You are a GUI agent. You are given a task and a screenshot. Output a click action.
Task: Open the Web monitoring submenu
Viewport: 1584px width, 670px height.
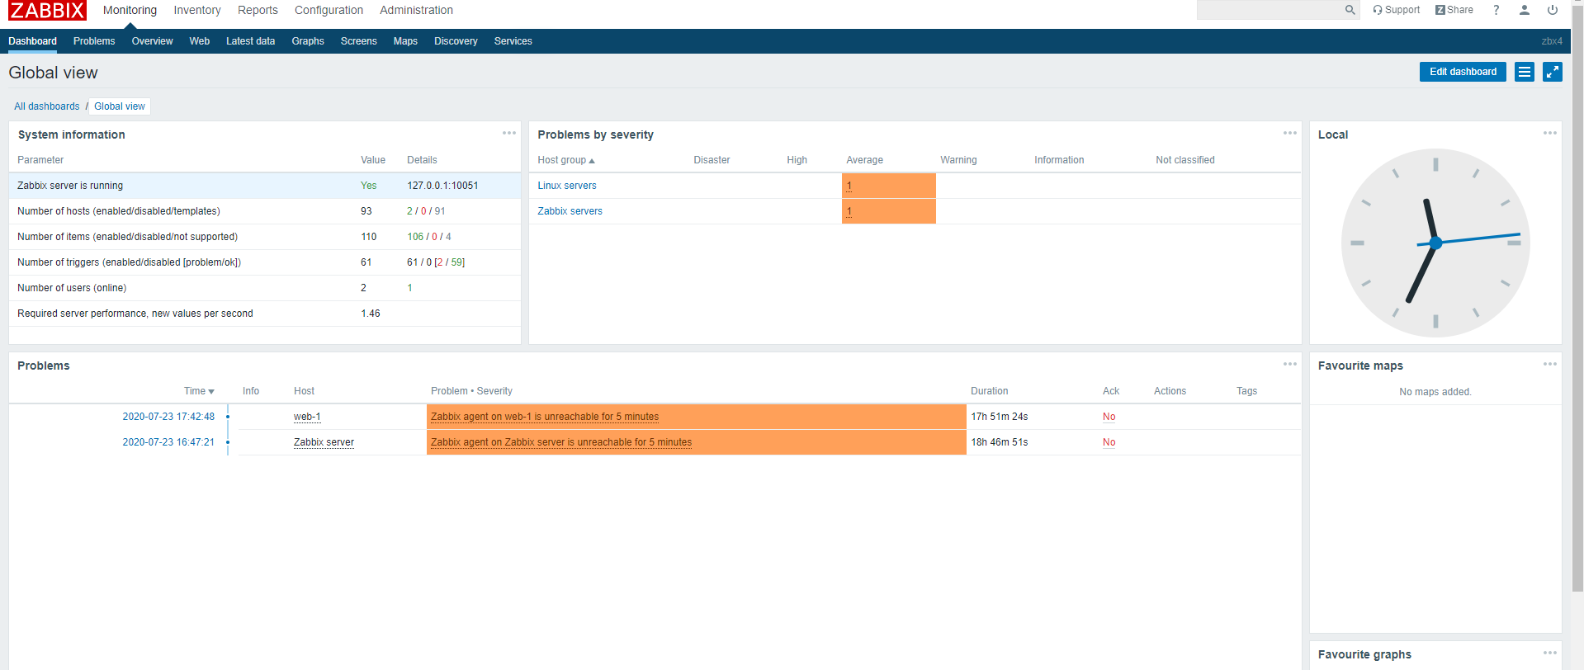[200, 41]
